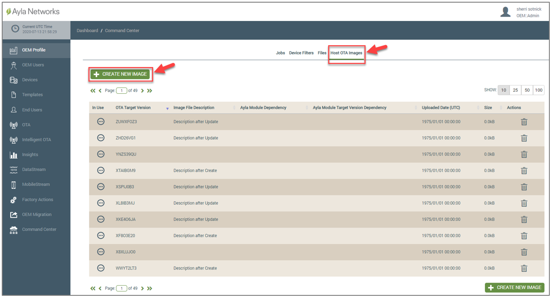This screenshot has height=298, width=552.
Task: Show 50 rows per page
Action: click(527, 90)
